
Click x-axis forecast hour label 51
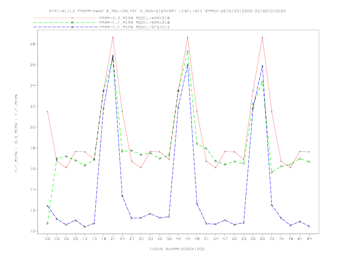(206, 239)
